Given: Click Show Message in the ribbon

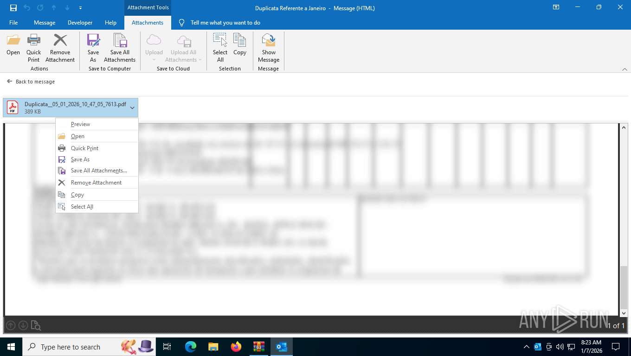Looking at the screenshot, I should [x=269, y=48].
